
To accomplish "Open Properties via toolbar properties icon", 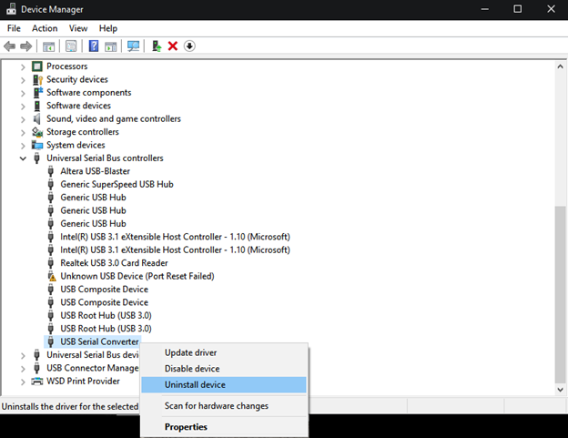I will 71,46.
